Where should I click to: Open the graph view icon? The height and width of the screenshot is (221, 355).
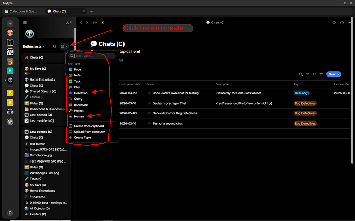(102, 23)
